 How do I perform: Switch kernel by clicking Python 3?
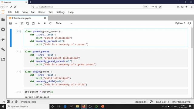tap(180, 23)
